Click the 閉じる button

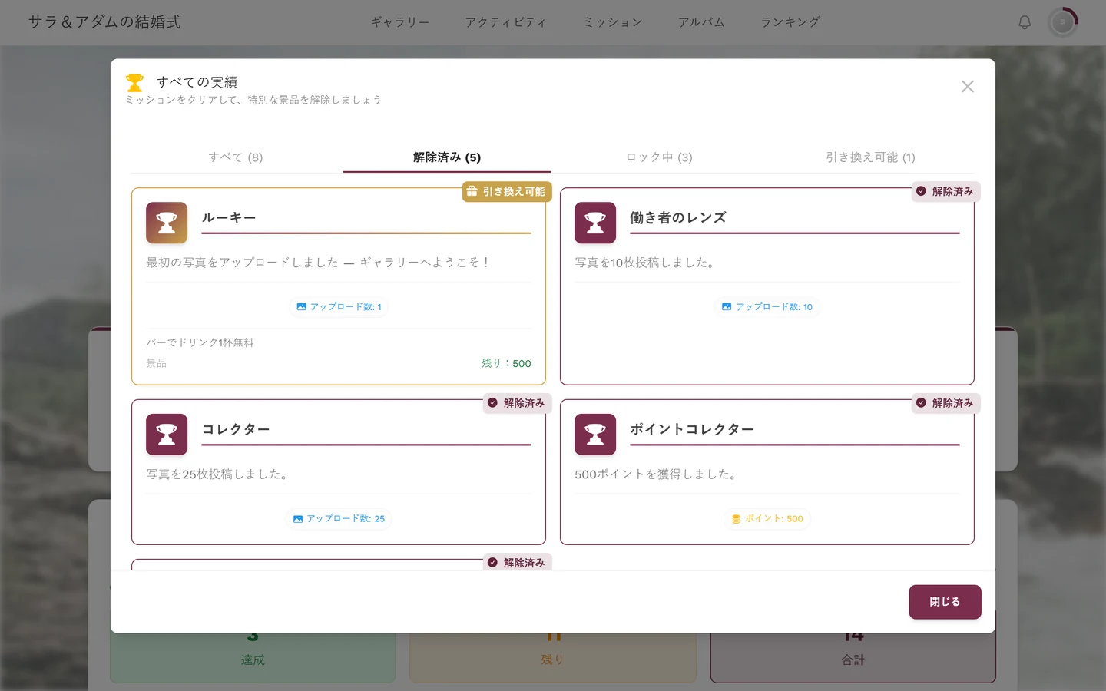pos(945,602)
